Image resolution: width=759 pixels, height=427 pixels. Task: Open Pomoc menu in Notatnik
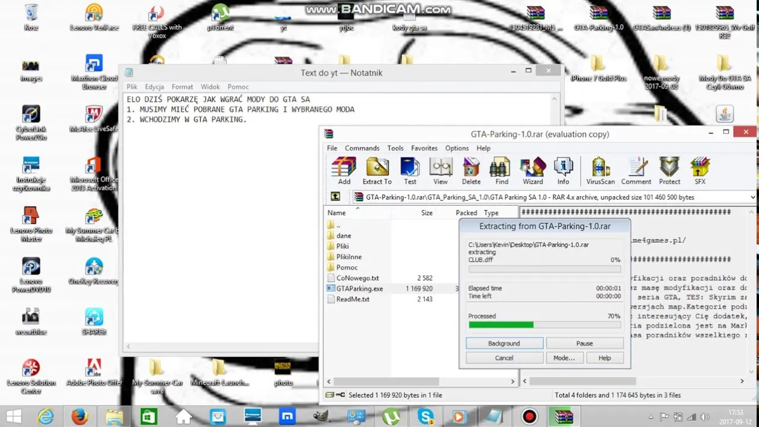coord(238,87)
